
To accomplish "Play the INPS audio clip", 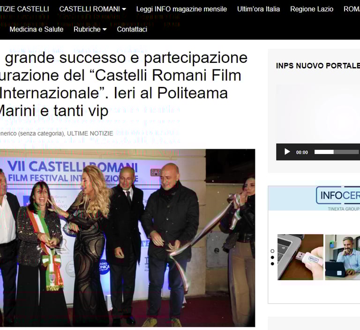I will point(287,152).
